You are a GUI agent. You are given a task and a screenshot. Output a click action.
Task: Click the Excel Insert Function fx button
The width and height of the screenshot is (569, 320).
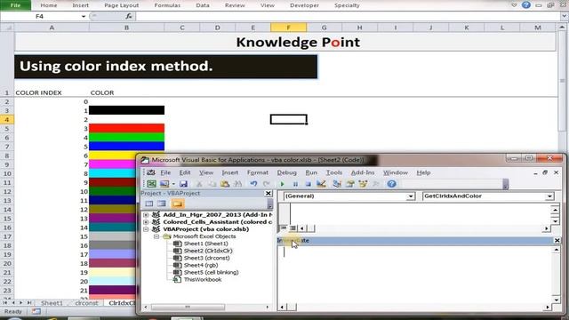[129, 16]
